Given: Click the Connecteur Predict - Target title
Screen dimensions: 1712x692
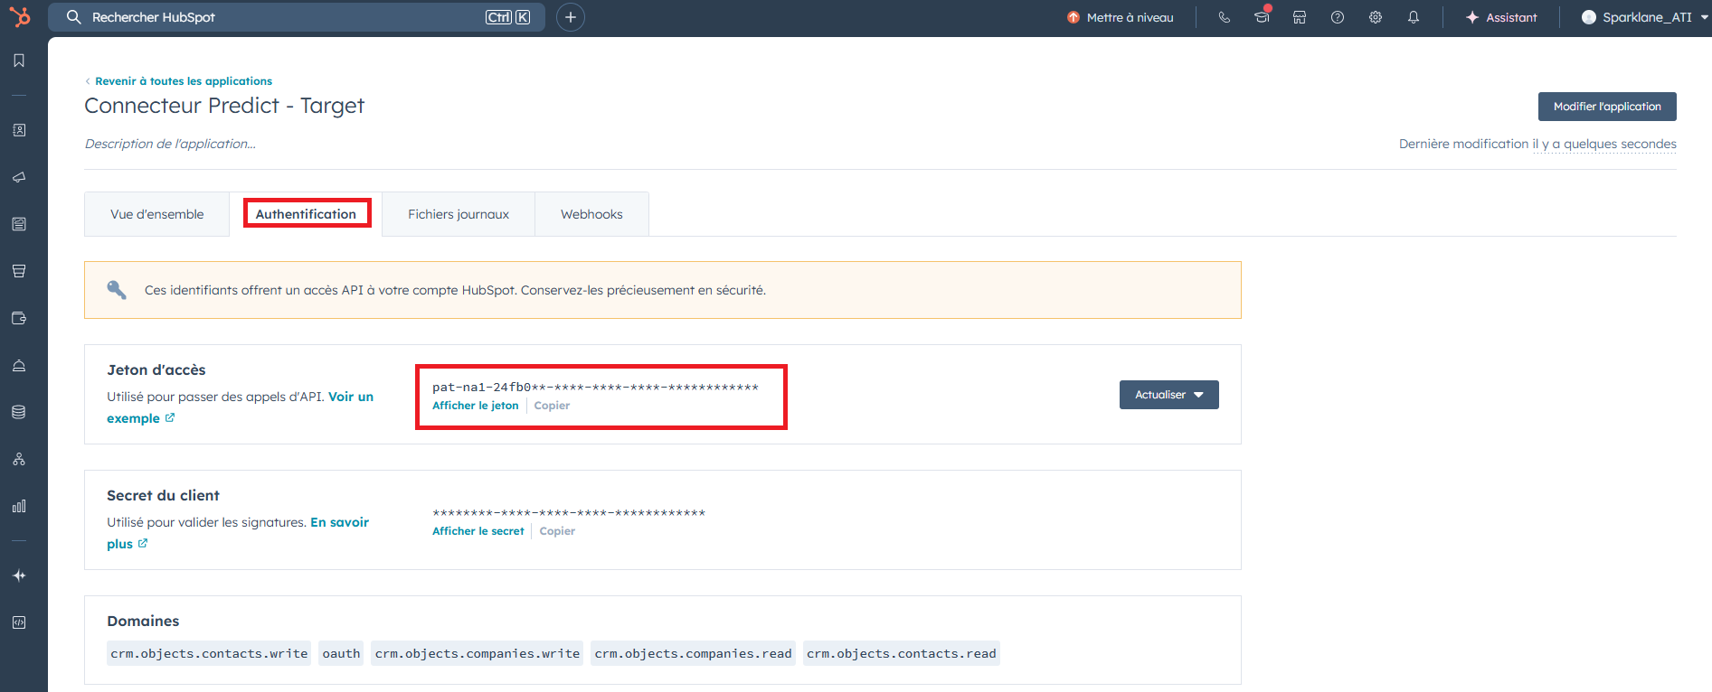Looking at the screenshot, I should (224, 106).
